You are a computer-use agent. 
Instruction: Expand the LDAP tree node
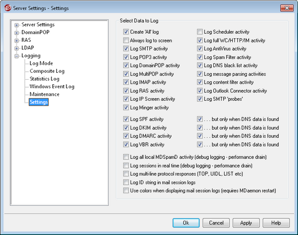pos(17,48)
